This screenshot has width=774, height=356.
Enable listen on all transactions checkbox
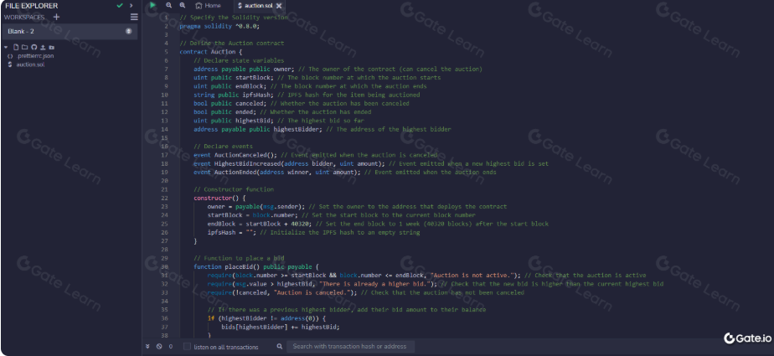[187, 346]
